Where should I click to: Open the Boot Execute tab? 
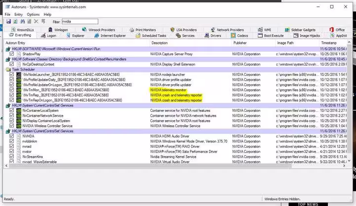(271, 35)
